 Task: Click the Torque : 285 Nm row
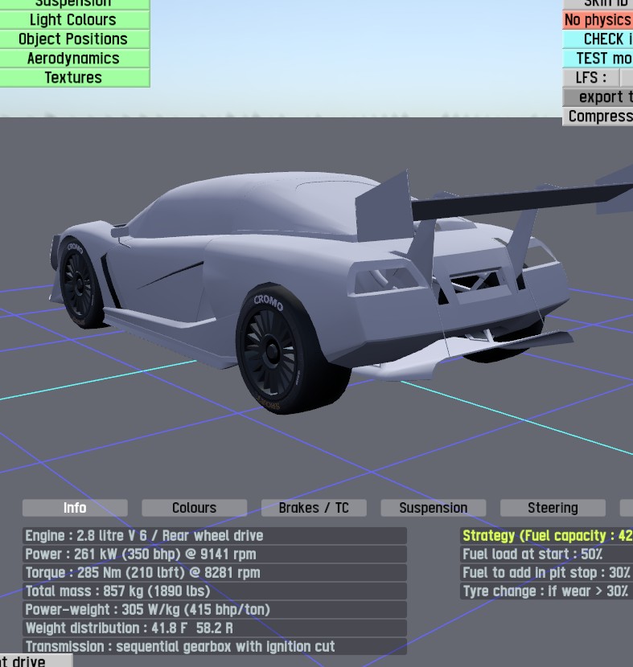pyautogui.click(x=215, y=573)
